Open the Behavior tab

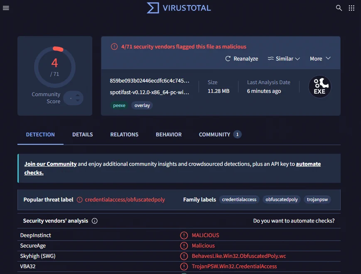169,135
